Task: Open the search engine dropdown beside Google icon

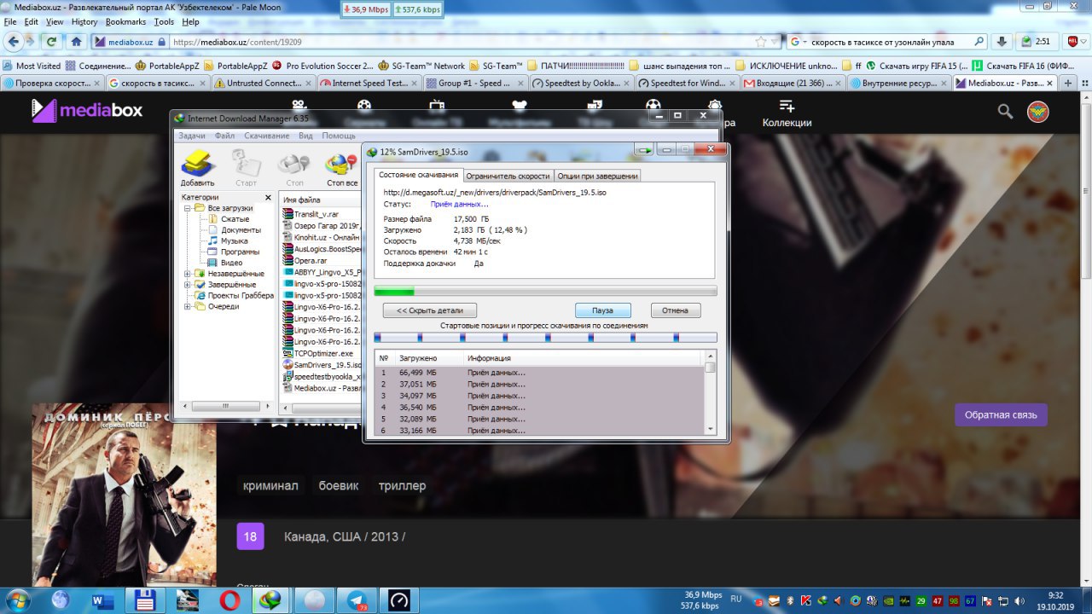Action: [805, 41]
